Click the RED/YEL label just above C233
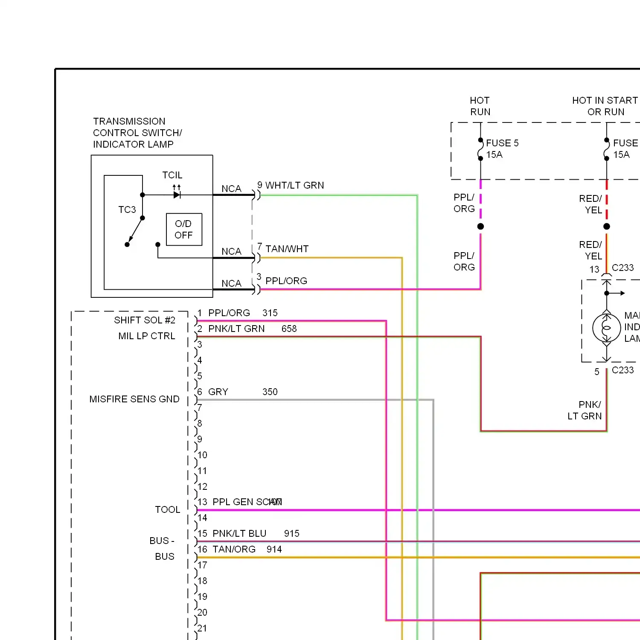Image resolution: width=640 pixels, height=640 pixels. 591,250
